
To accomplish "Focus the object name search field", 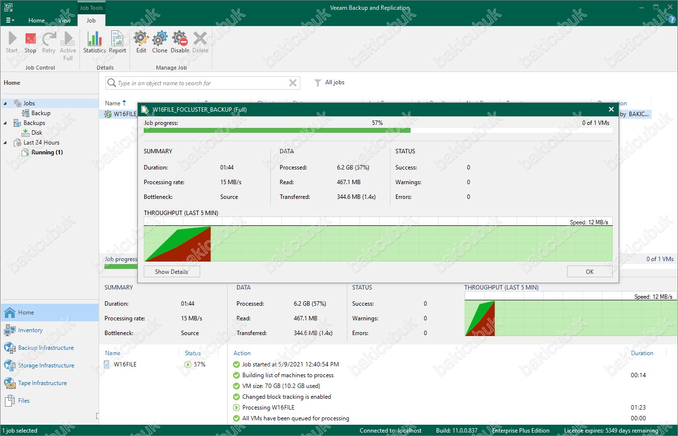I will [x=202, y=83].
